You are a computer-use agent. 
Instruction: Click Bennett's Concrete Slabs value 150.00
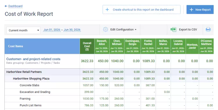(x=104, y=85)
